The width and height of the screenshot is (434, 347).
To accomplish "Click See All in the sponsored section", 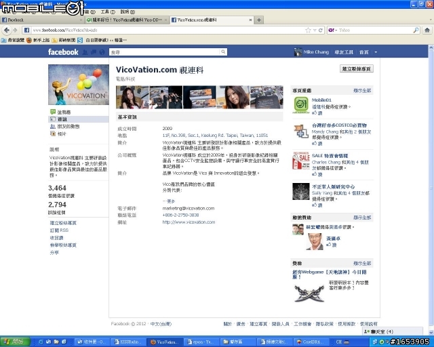I will click(x=362, y=263).
